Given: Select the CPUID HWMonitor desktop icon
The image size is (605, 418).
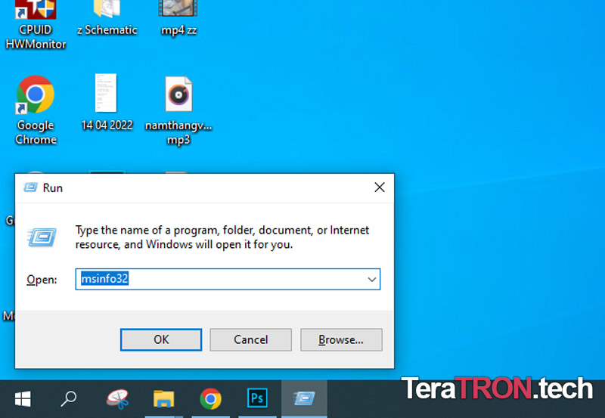Looking at the screenshot, I should click(36, 25).
